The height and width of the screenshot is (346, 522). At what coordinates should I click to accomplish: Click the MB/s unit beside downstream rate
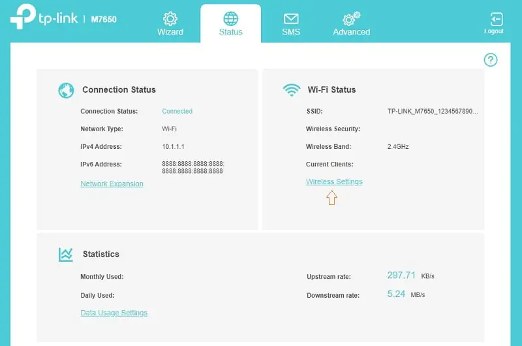[418, 295]
